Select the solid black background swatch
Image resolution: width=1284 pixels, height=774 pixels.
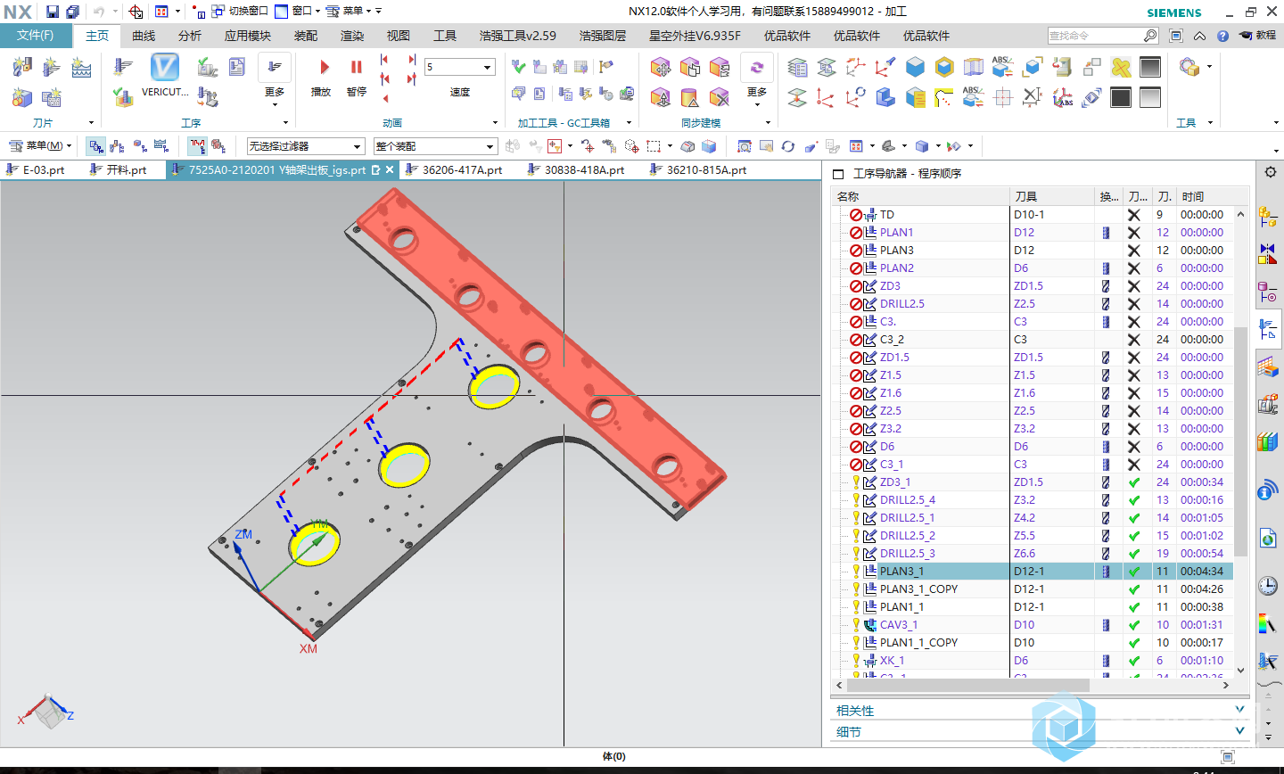1121,96
